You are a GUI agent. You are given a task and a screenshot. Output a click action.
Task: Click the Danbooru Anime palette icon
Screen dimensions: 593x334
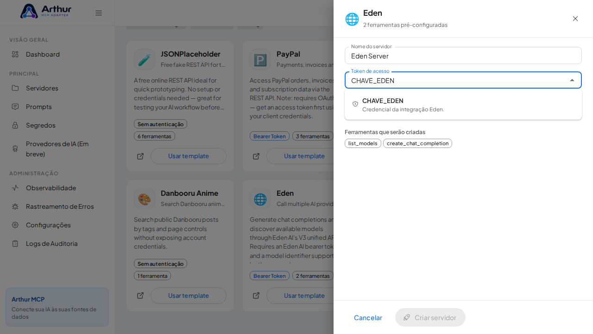(145, 199)
